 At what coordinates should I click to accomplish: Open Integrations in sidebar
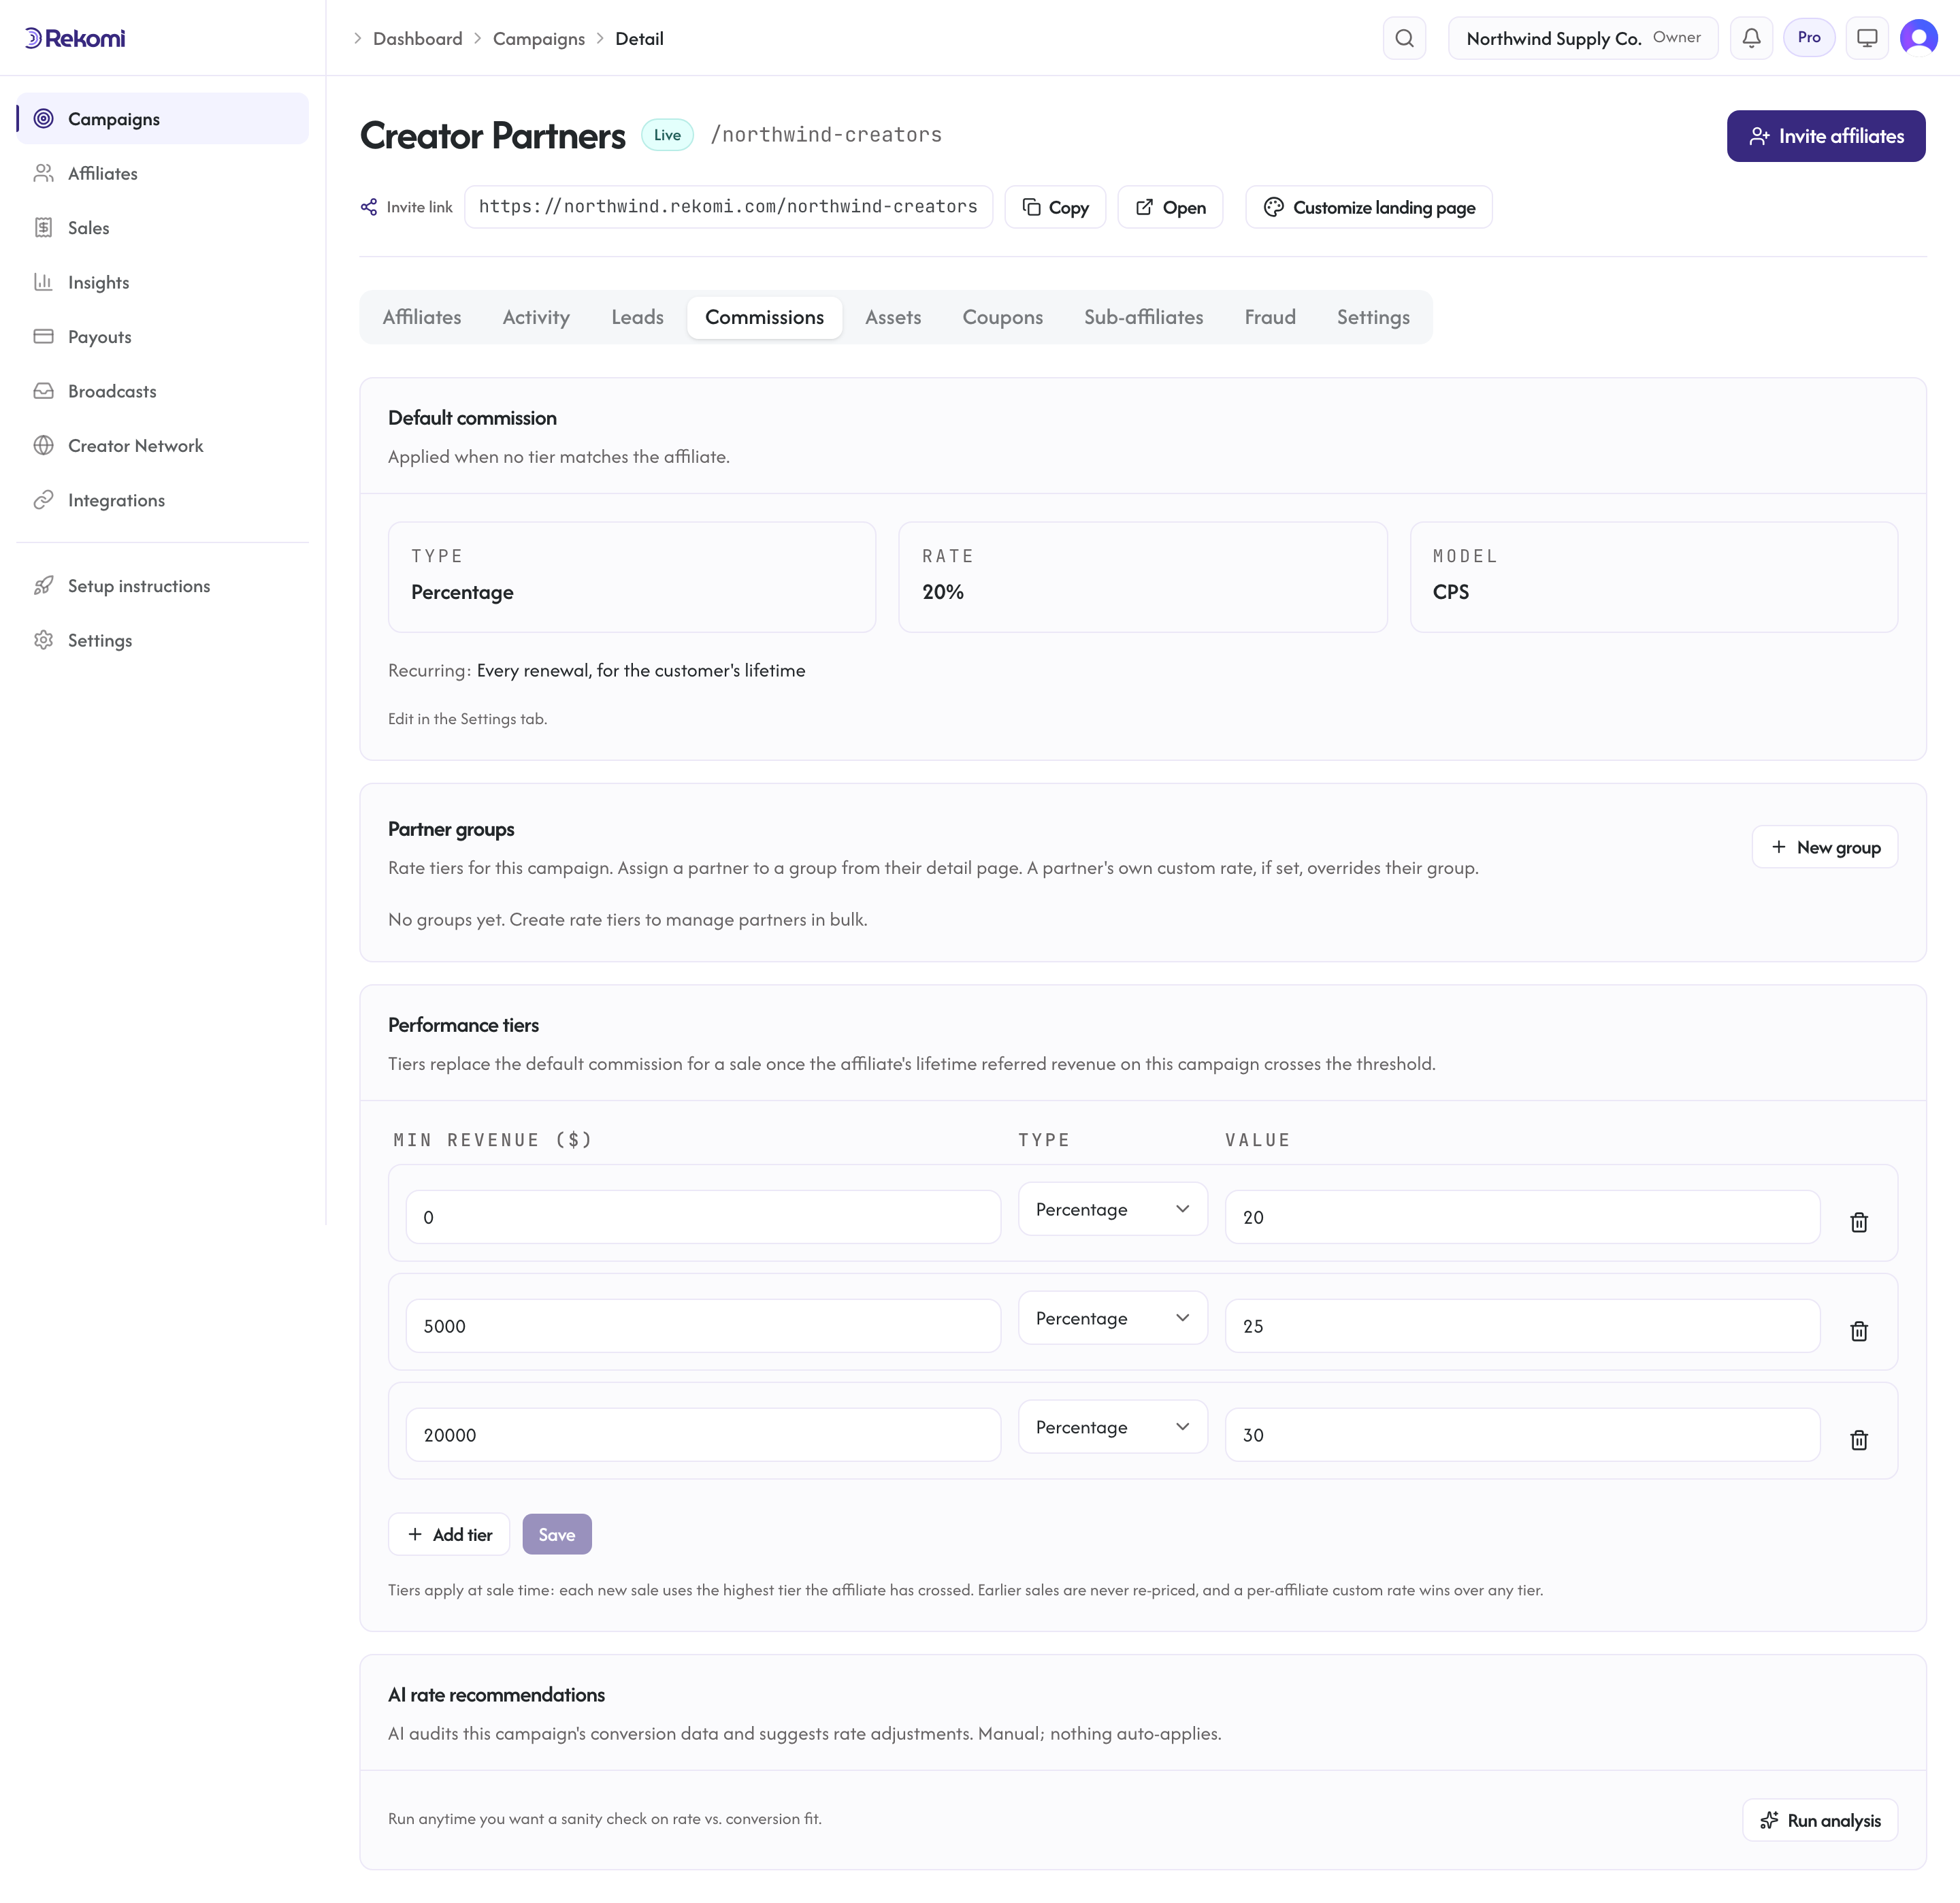pos(162,500)
